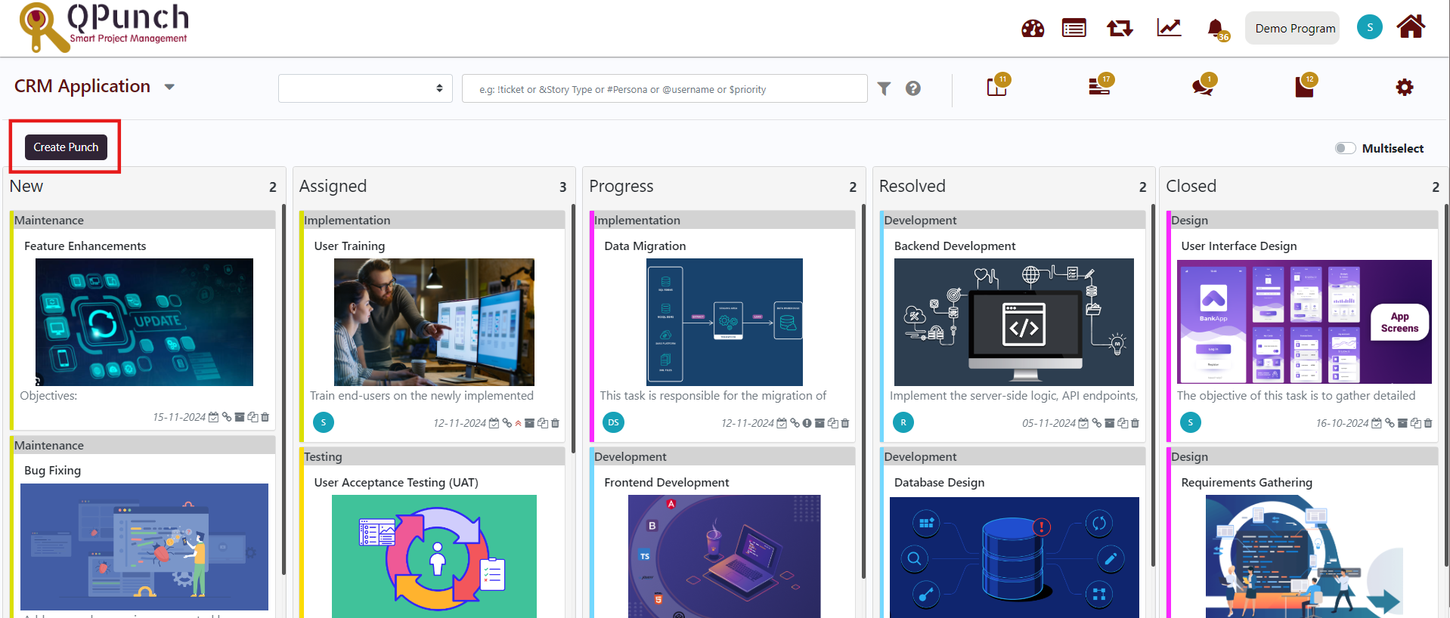Click the Create Punch button
Screen dimensions: 1450x618
[66, 147]
